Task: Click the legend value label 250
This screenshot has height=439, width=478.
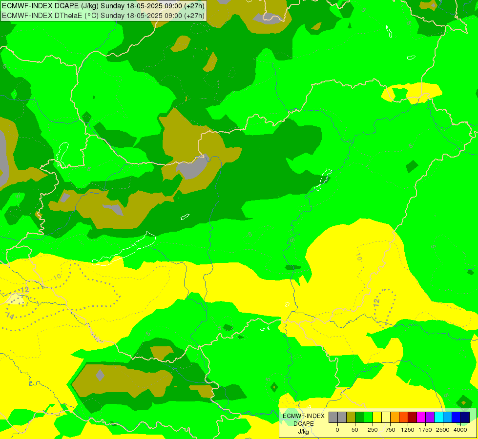Action: (x=373, y=430)
